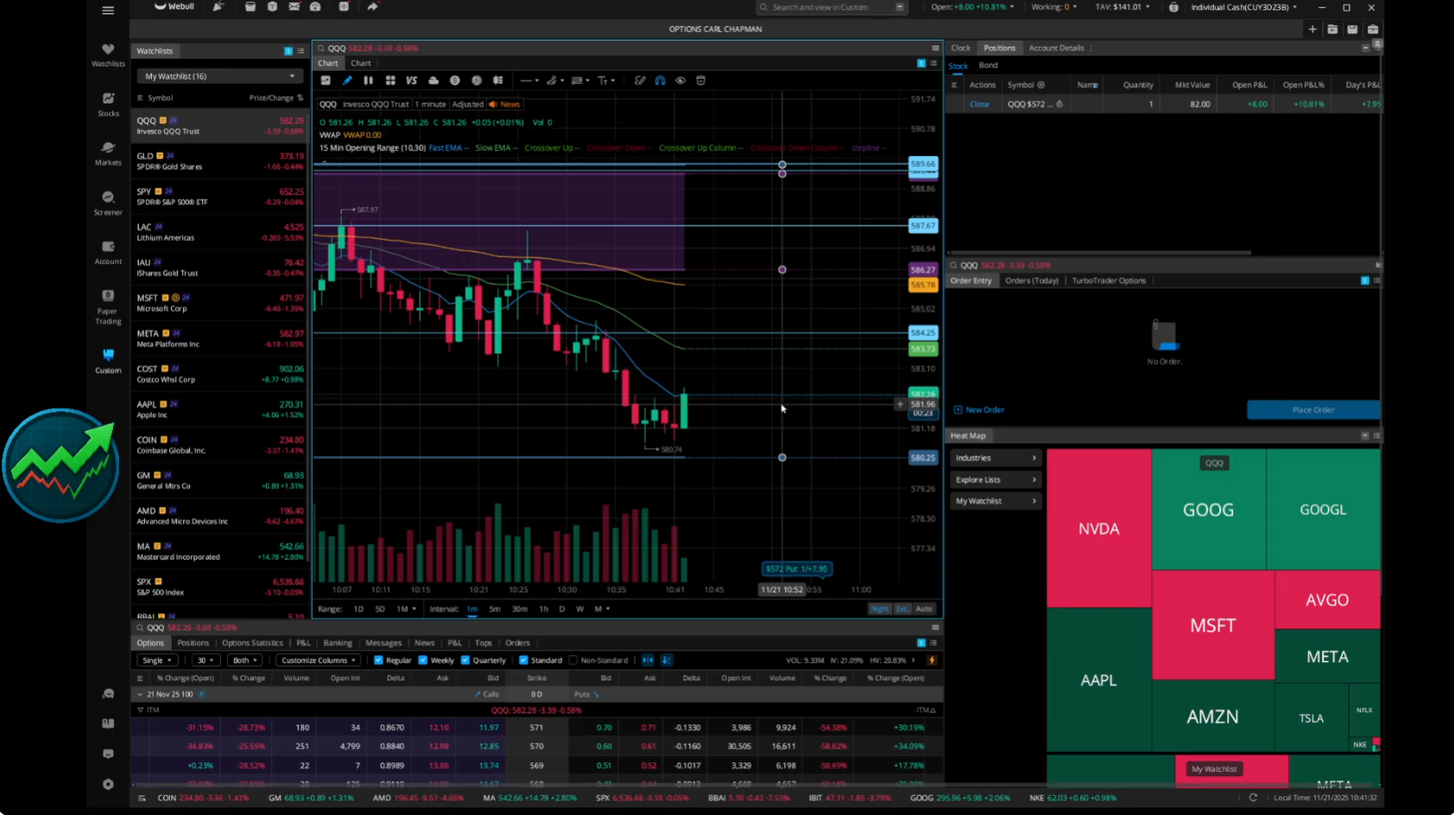Click the trash icon to remove chart drawings
The height and width of the screenshot is (815, 1454).
pyautogui.click(x=701, y=80)
